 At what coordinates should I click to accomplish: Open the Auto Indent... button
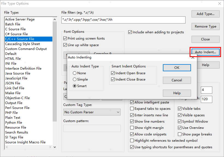pyautogui.click(x=205, y=52)
